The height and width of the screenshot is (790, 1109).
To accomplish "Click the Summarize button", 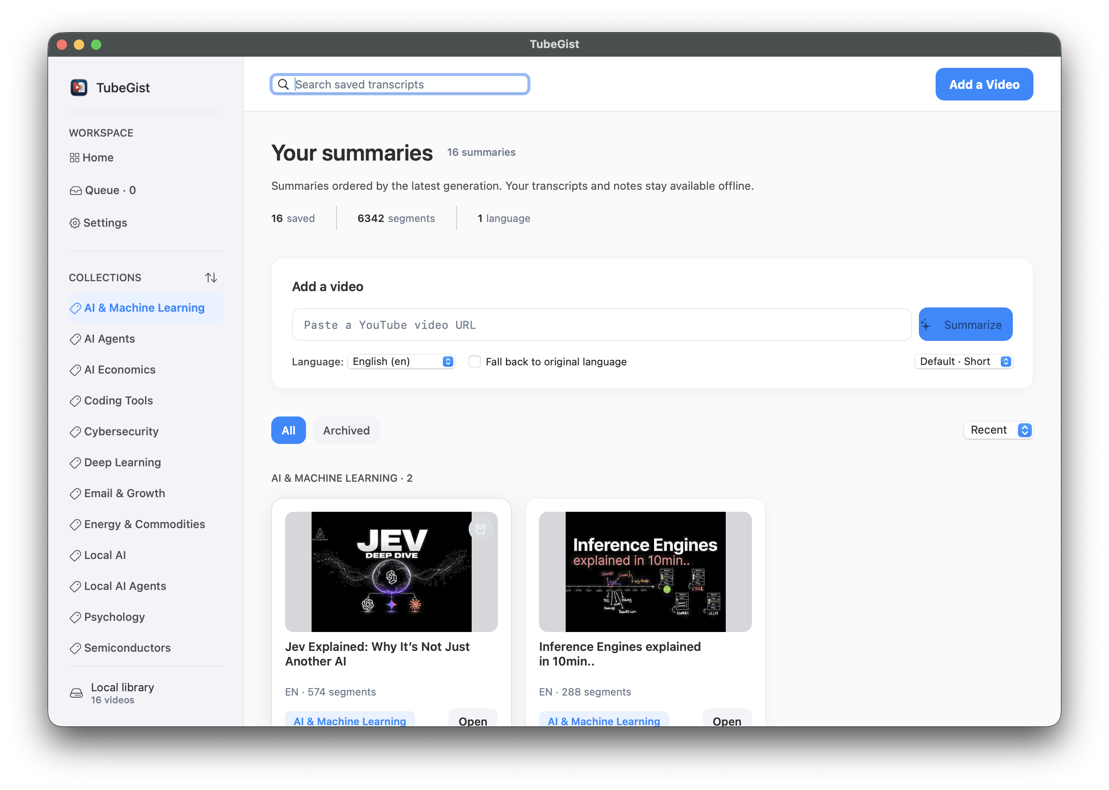I will 965,325.
